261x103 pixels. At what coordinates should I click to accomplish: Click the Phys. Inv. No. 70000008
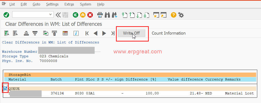pos(48,61)
